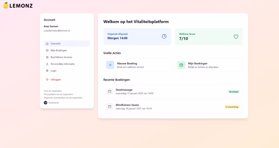The width and height of the screenshot is (279, 148).
Task: Click the In afwachting status badge
Action: (x=232, y=107)
